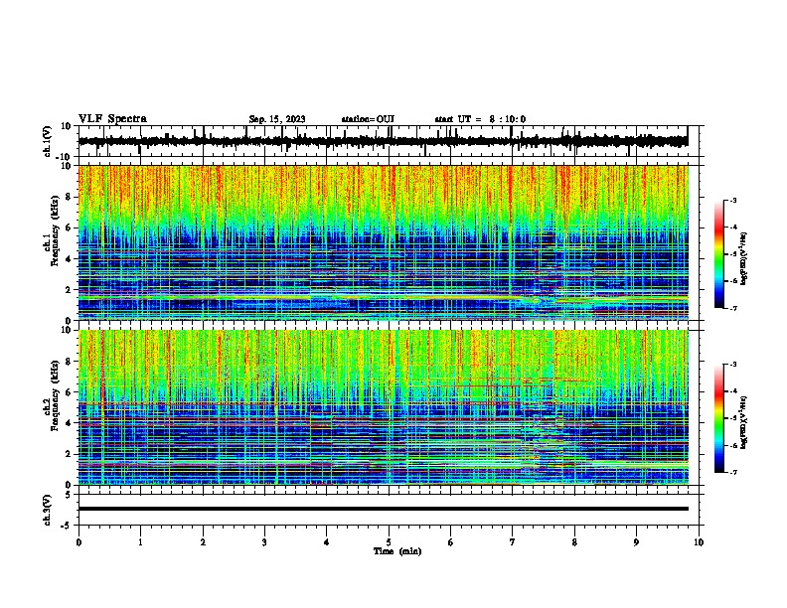Click the ch.1 waveform trace panel
This screenshot has width=787, height=608.
[388, 141]
